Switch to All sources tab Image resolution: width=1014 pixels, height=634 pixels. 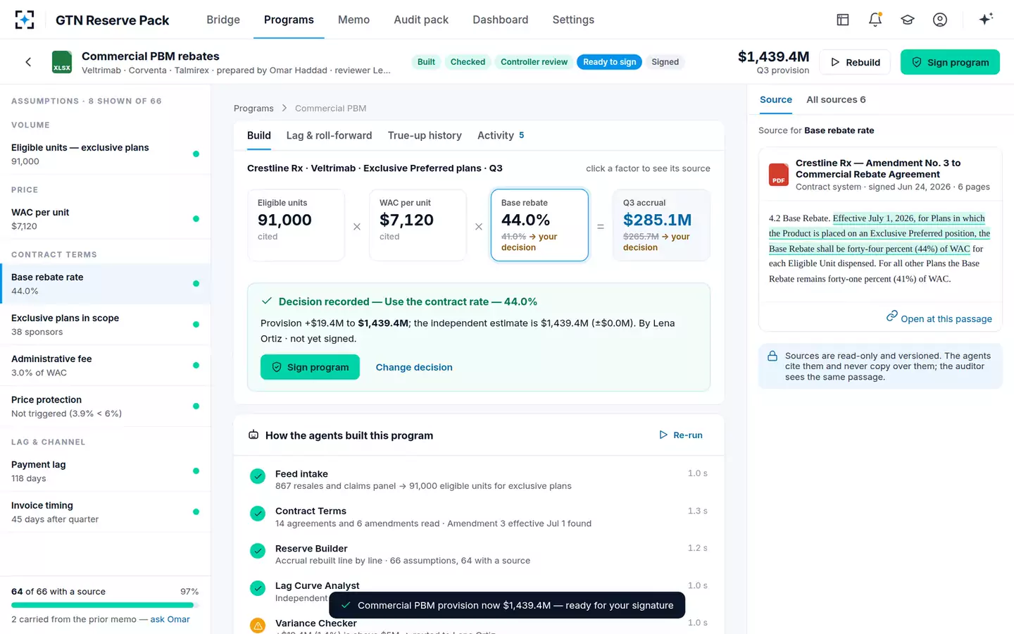pyautogui.click(x=836, y=100)
